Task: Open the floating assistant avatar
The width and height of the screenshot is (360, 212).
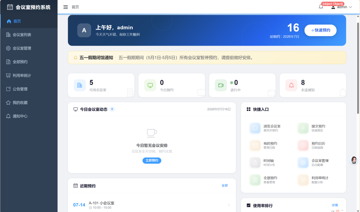Action: tap(354, 160)
